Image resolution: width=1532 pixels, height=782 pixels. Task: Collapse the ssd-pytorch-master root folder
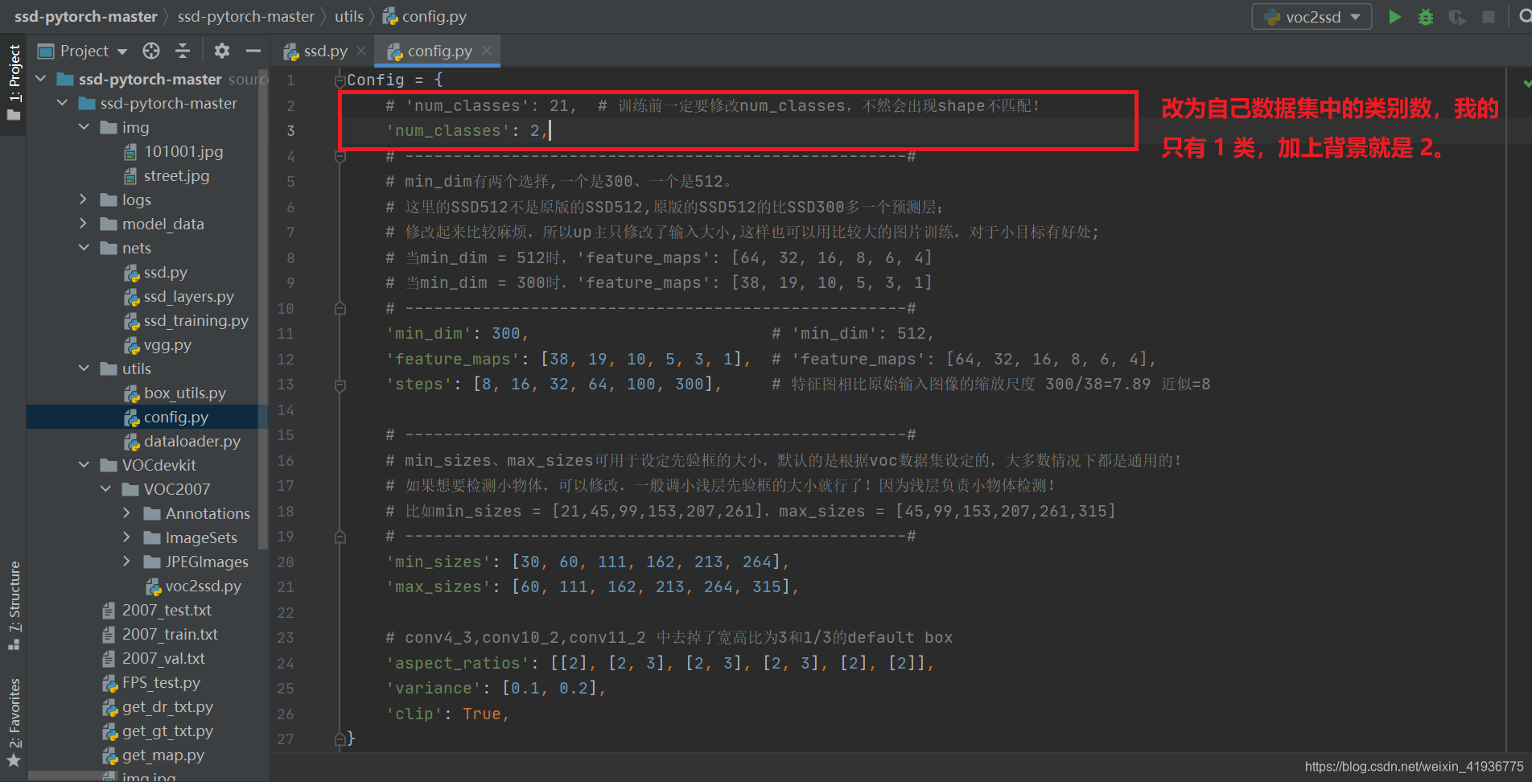pos(41,80)
